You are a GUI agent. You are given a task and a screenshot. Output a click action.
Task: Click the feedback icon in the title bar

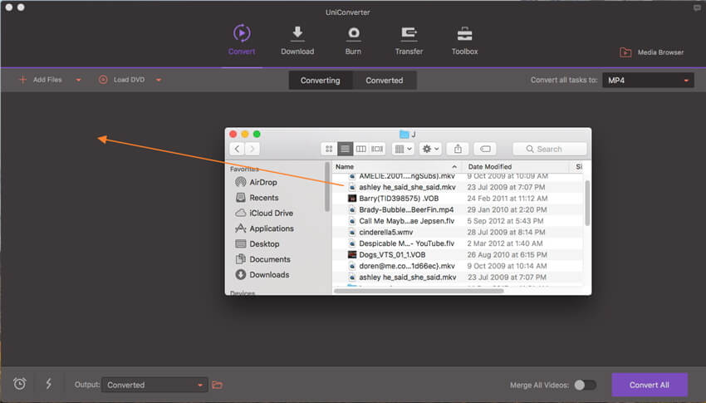click(x=697, y=7)
